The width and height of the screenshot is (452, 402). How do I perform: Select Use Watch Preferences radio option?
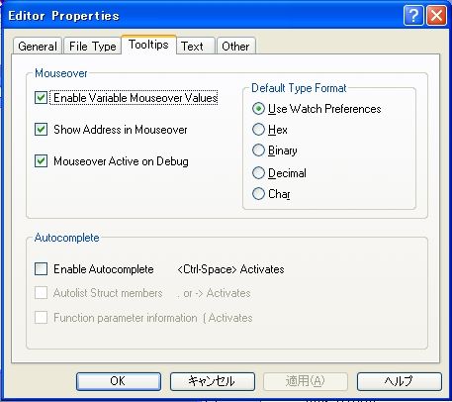point(258,109)
